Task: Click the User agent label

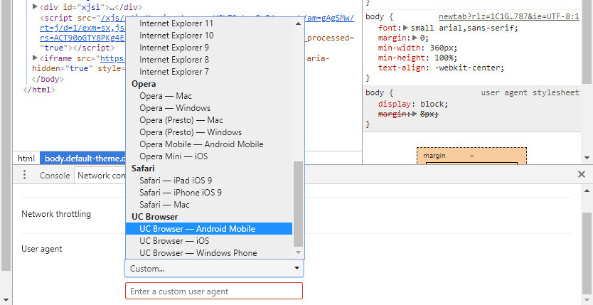Action: (x=42, y=249)
